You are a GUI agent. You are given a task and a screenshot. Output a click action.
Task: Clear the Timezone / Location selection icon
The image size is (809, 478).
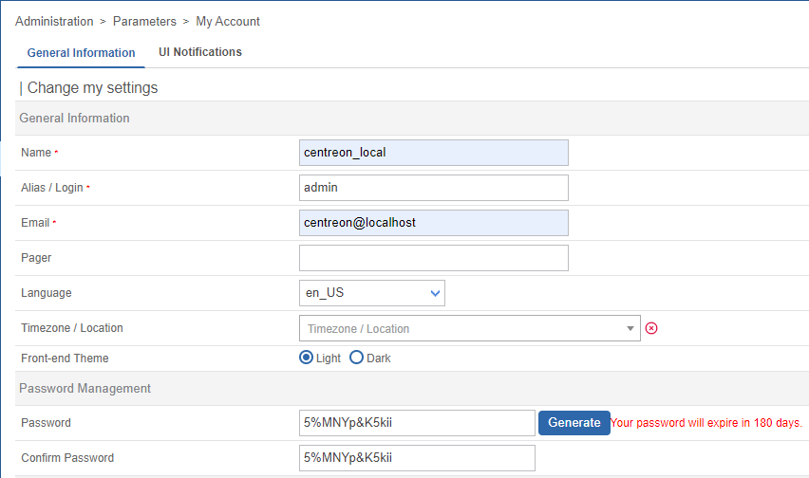tap(651, 328)
